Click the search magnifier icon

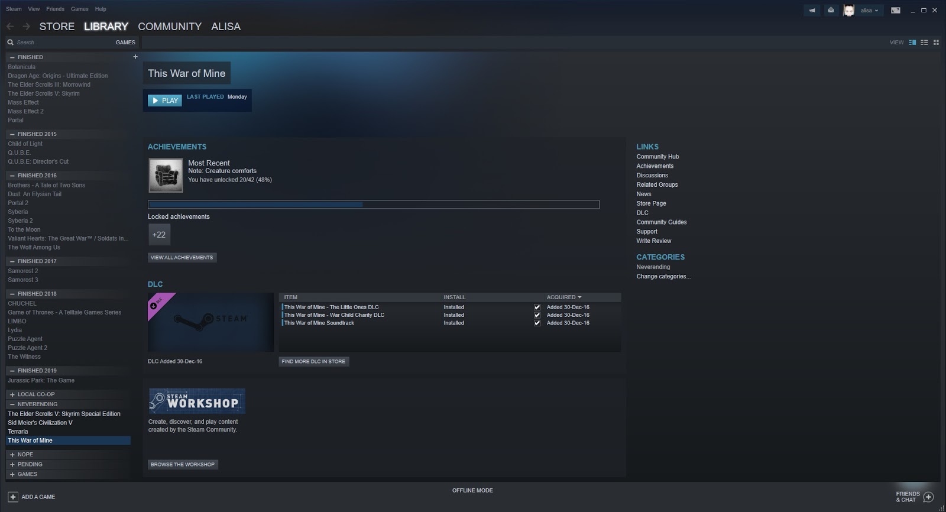(x=11, y=42)
